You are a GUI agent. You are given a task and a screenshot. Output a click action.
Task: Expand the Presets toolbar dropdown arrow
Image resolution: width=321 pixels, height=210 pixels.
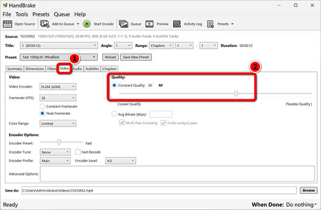pyautogui.click(x=232, y=24)
